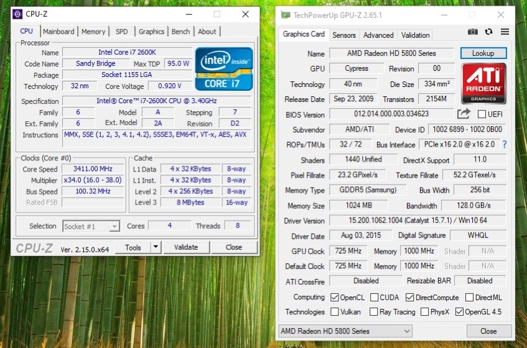Screen dimensions: 527x348
Task: Toggle the Ray Tracing checkbox
Action: [373, 312]
